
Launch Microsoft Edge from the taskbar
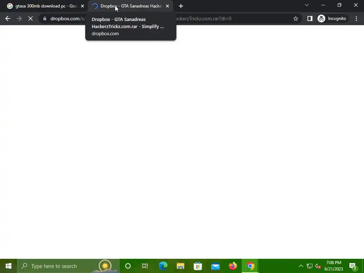click(x=163, y=266)
